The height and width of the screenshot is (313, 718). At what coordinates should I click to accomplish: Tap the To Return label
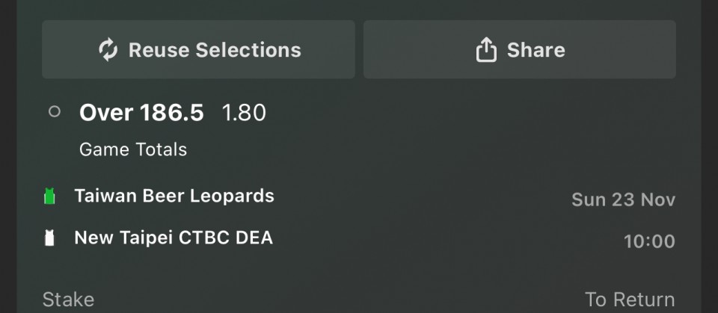tap(630, 300)
